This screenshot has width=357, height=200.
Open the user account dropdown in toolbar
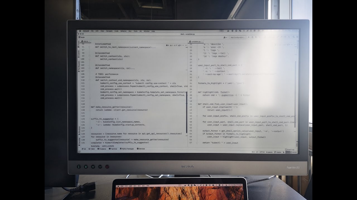225,37
